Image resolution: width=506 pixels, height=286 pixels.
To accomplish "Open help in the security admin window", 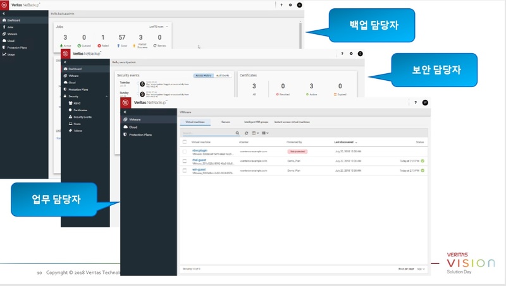I will click(342, 54).
